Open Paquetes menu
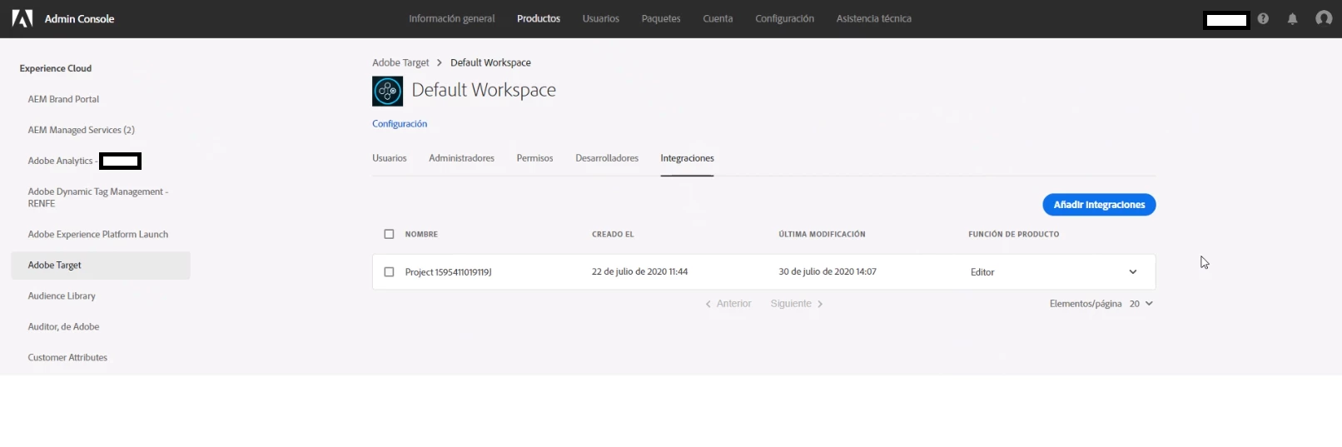Screen dimensions: 1342x447 (661, 18)
